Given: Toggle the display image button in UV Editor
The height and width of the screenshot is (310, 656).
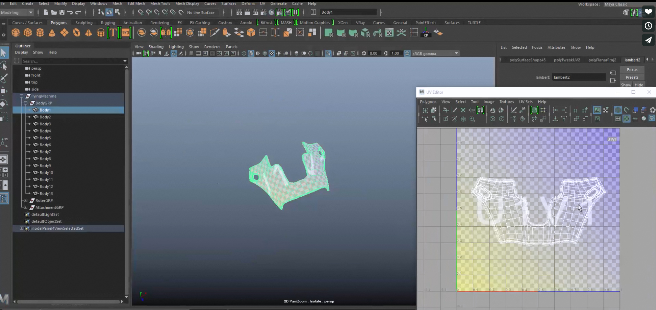Looking at the screenshot, I should [x=597, y=110].
